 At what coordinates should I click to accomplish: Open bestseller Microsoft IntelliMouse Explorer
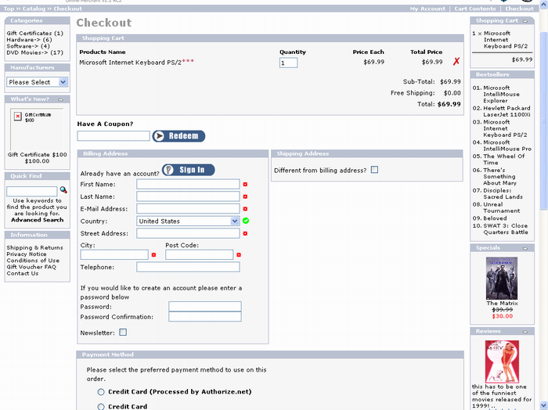501,95
